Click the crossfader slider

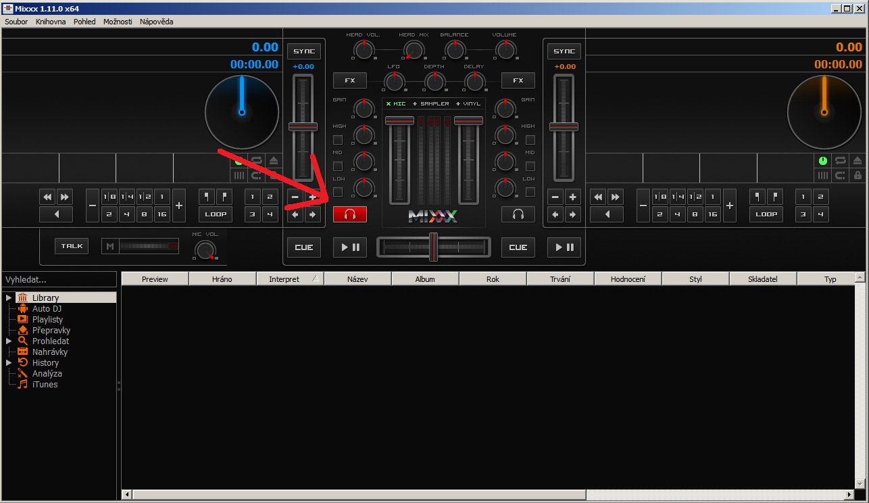click(434, 247)
